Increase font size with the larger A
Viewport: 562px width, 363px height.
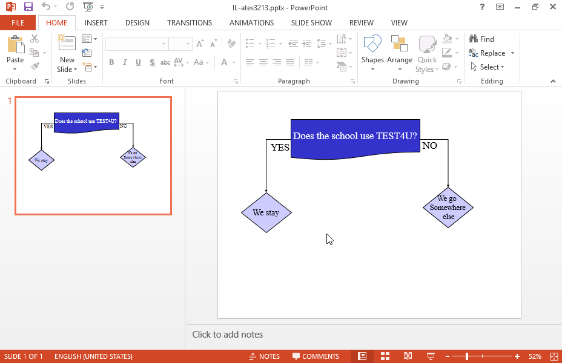200,44
